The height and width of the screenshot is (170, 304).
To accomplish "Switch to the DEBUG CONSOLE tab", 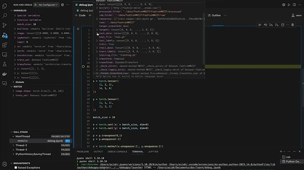I will coord(117,151).
